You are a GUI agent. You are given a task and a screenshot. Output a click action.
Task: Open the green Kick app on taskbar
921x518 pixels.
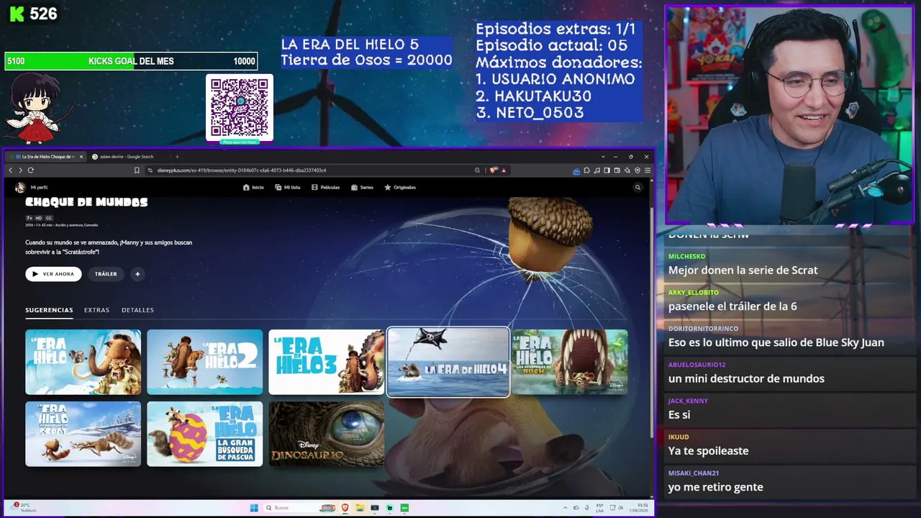pos(404,508)
